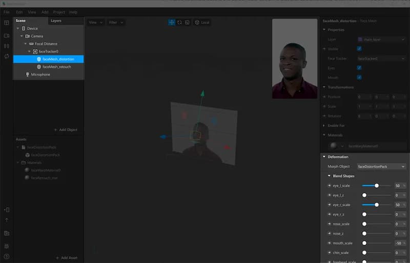Select the move manipulator tool in viewport toolbar
Viewport: 410px width, 263px height.
(172, 23)
